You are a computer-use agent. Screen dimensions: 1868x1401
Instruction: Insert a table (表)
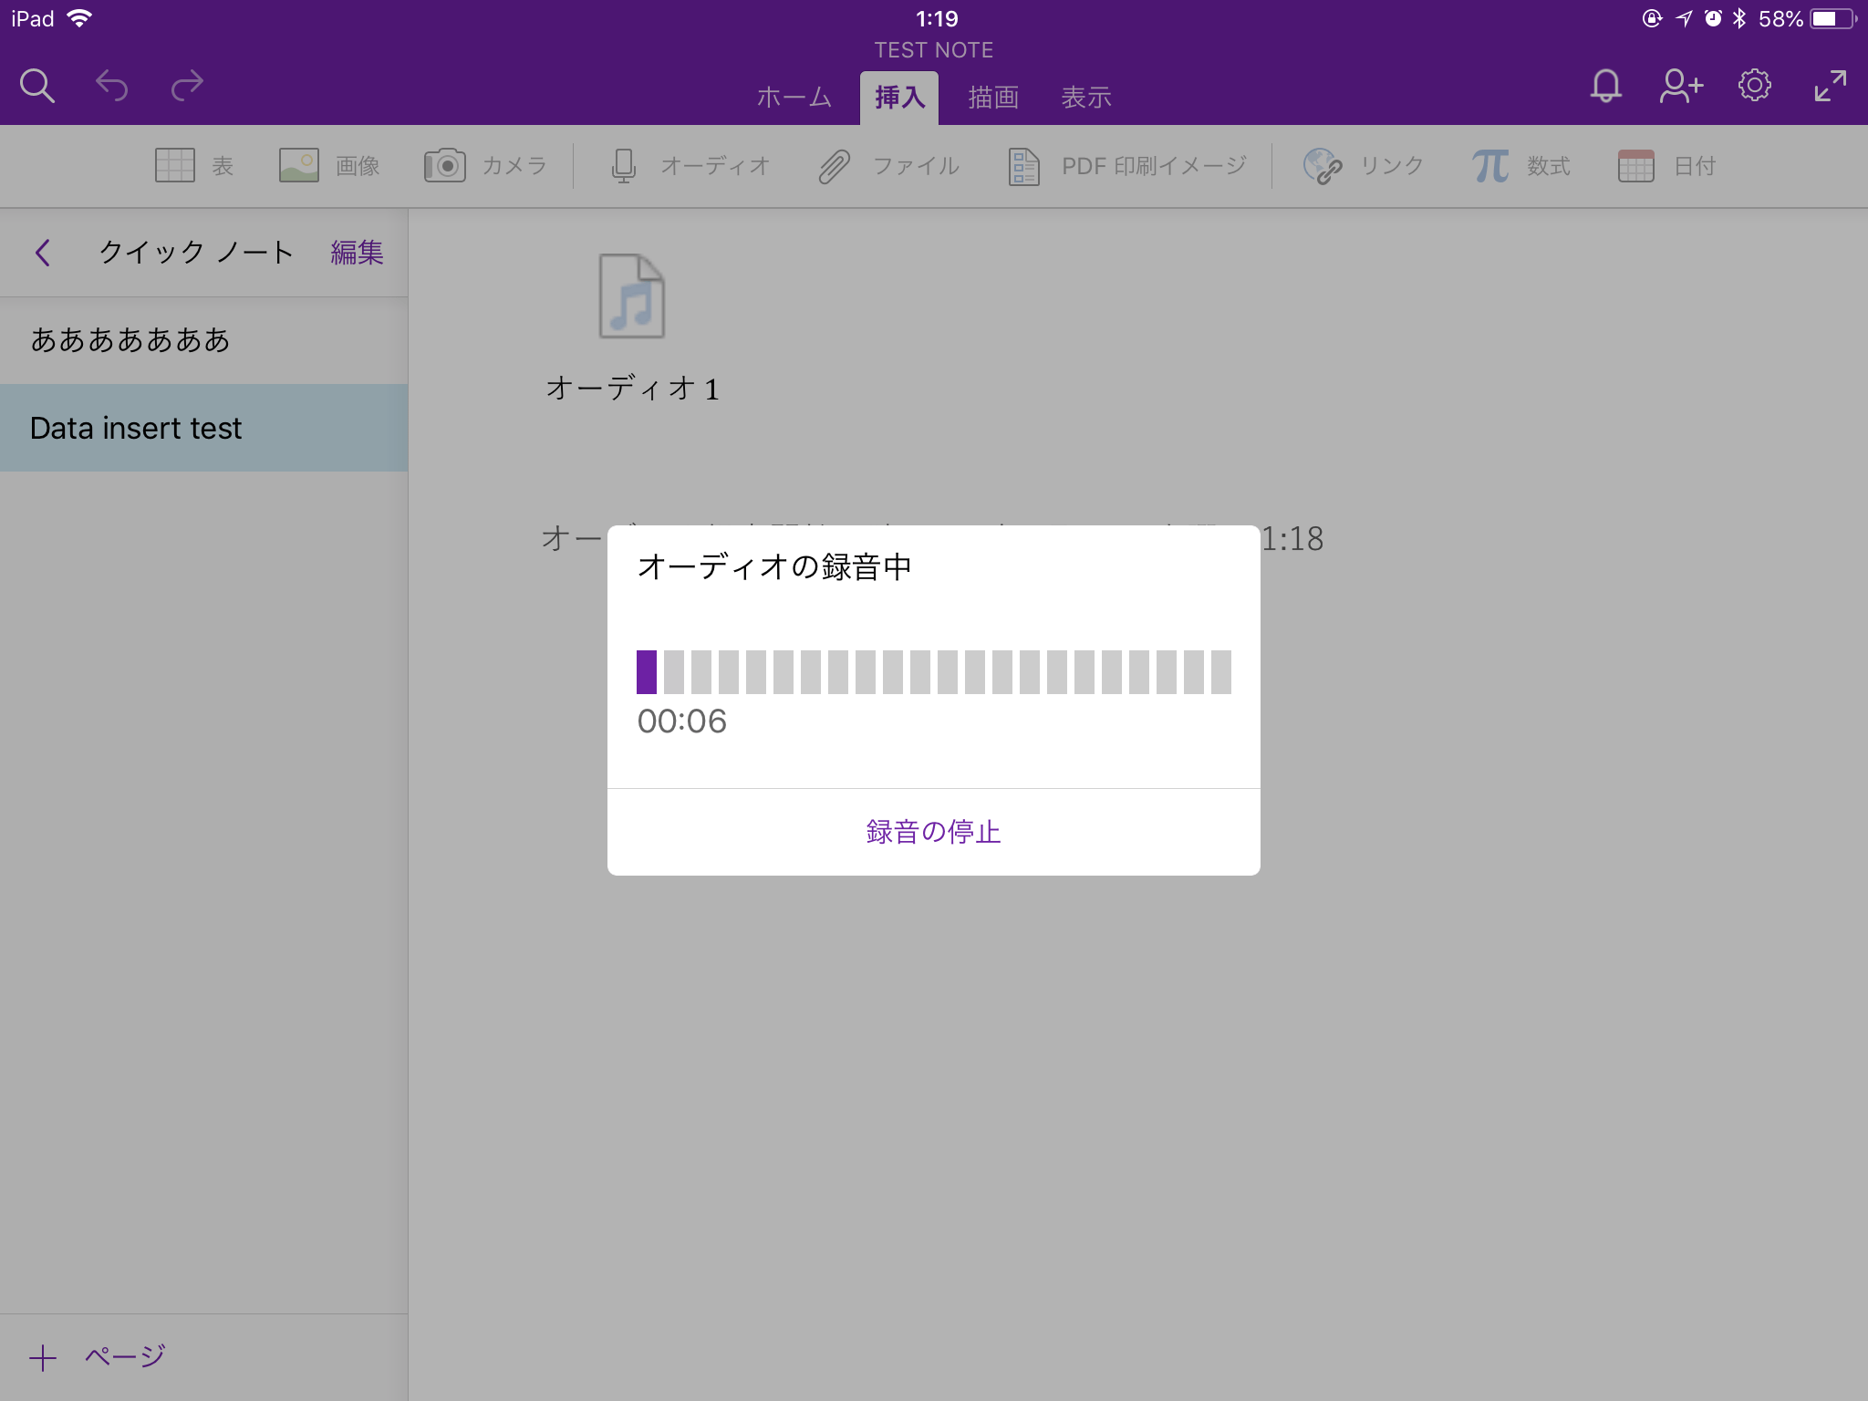[194, 166]
